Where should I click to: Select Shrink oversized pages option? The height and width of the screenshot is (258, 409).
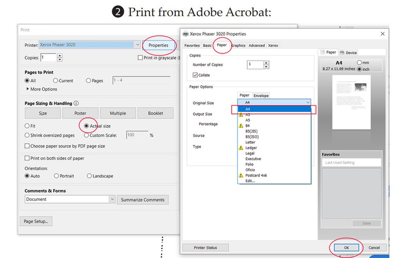point(27,135)
